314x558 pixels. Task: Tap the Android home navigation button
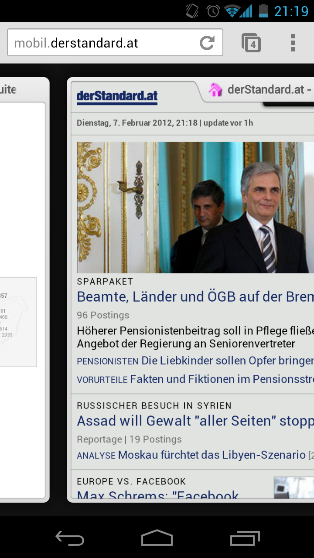pyautogui.click(x=157, y=538)
